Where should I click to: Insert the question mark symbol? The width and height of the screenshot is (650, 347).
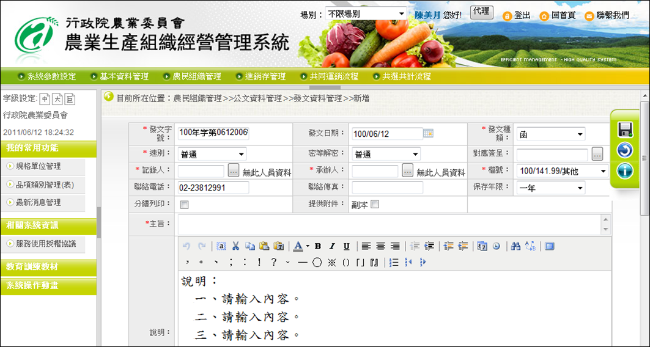(x=273, y=263)
